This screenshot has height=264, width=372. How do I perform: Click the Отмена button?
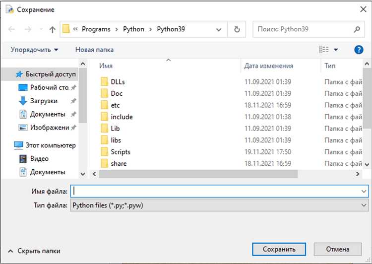tap(338, 249)
